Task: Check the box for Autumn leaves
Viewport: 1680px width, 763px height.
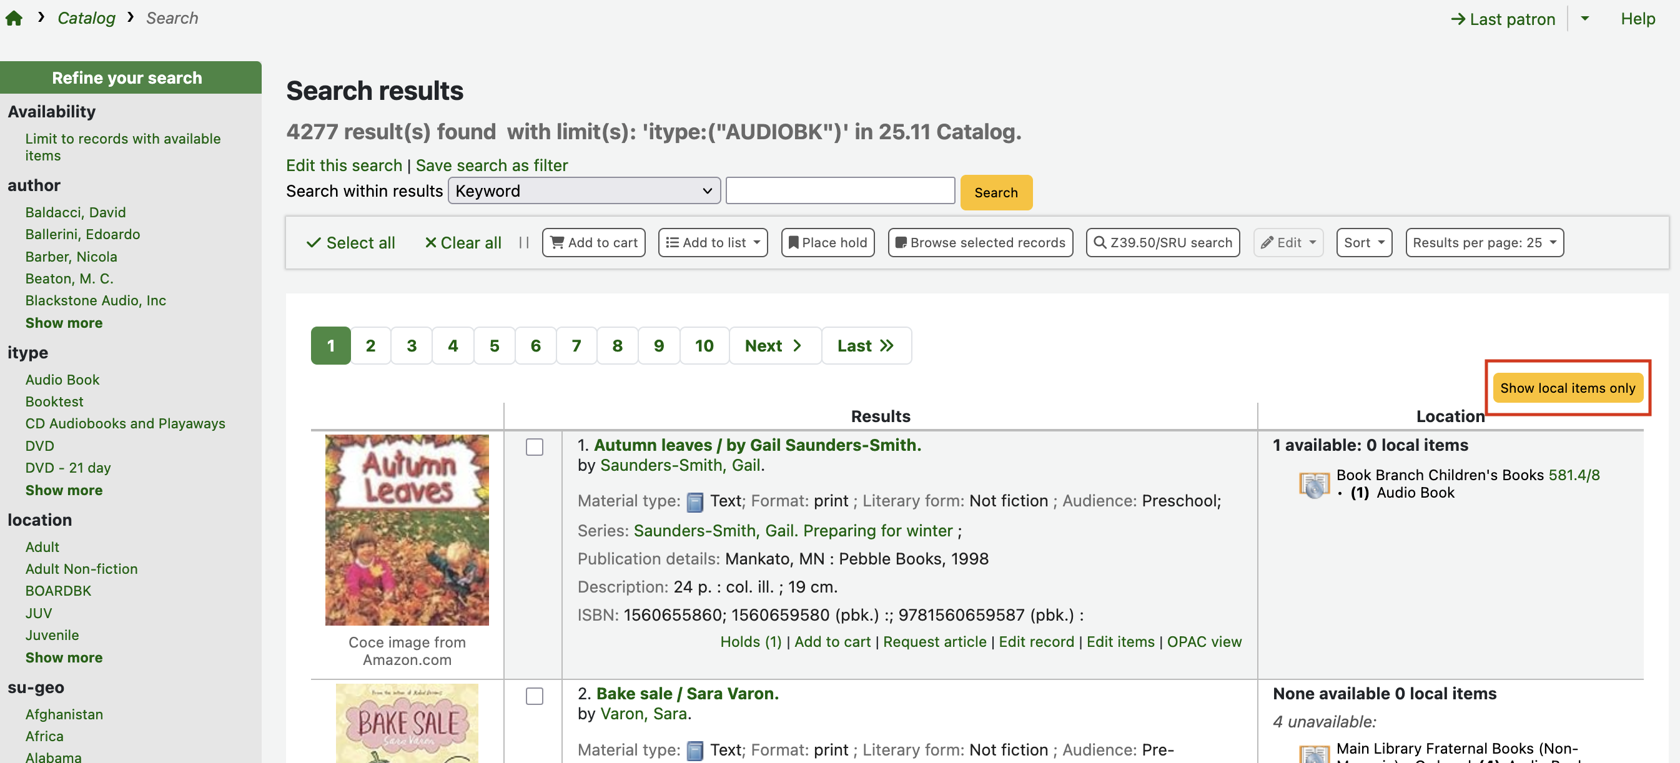Action: point(534,446)
